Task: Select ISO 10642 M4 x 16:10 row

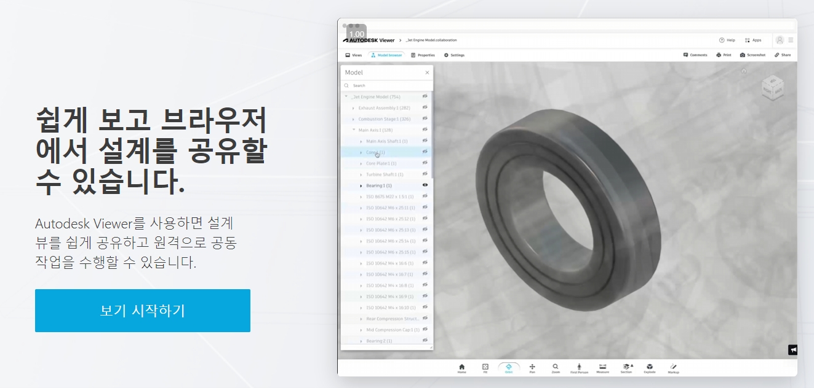Action: coord(386,308)
